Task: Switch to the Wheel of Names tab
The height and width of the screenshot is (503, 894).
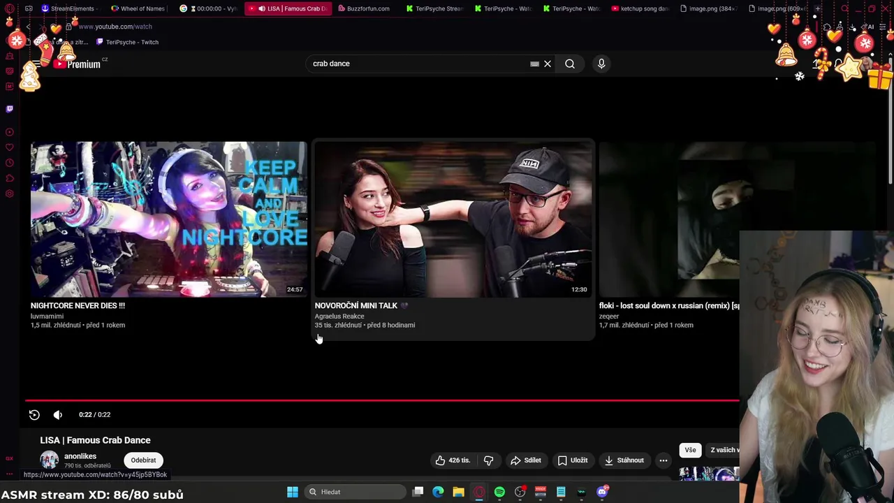Action: coord(138,8)
